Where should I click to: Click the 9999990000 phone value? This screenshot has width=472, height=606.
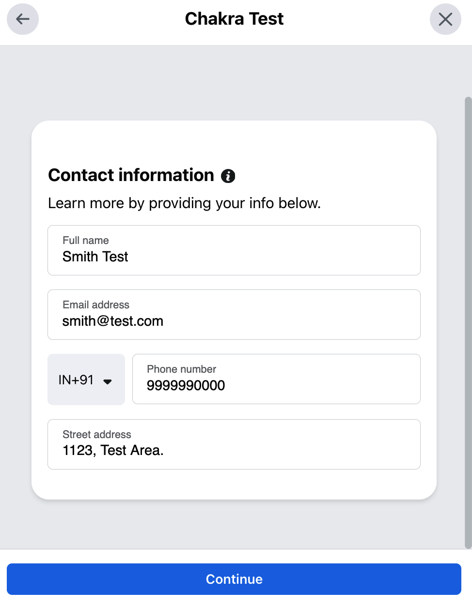(x=186, y=385)
